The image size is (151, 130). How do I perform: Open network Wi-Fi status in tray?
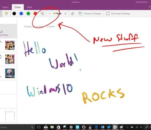coord(137,127)
